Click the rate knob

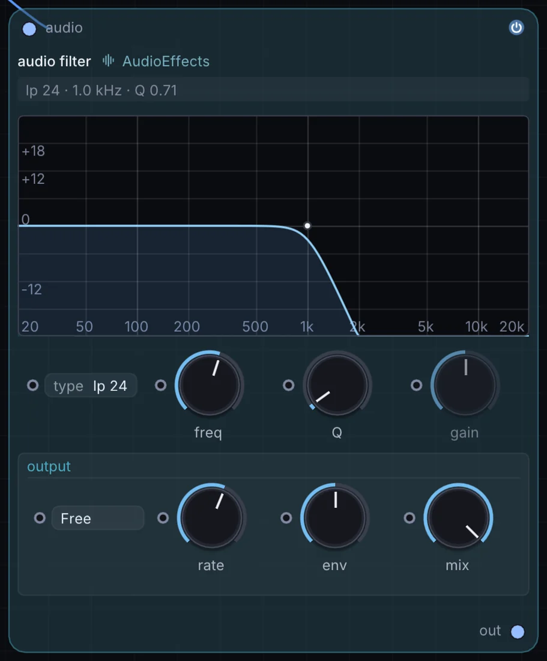coord(211,517)
